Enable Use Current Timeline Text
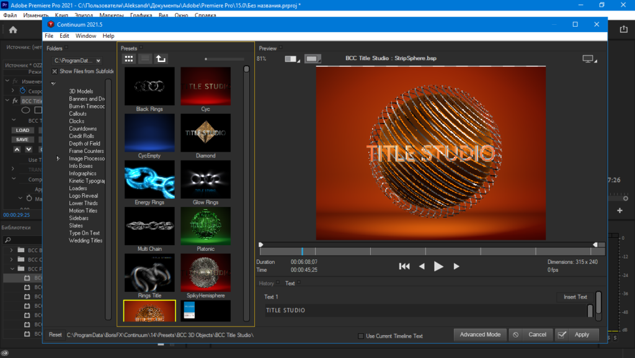 pyautogui.click(x=361, y=336)
